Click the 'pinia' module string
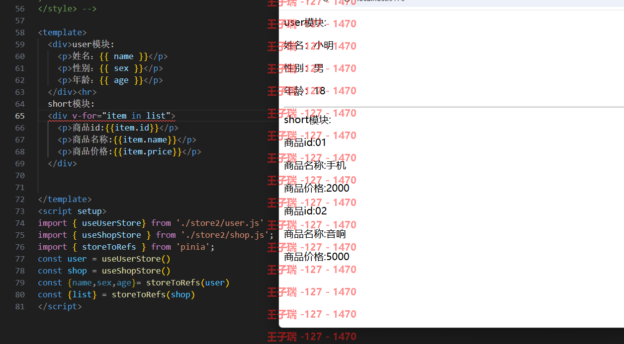The image size is (624, 344). [193, 247]
